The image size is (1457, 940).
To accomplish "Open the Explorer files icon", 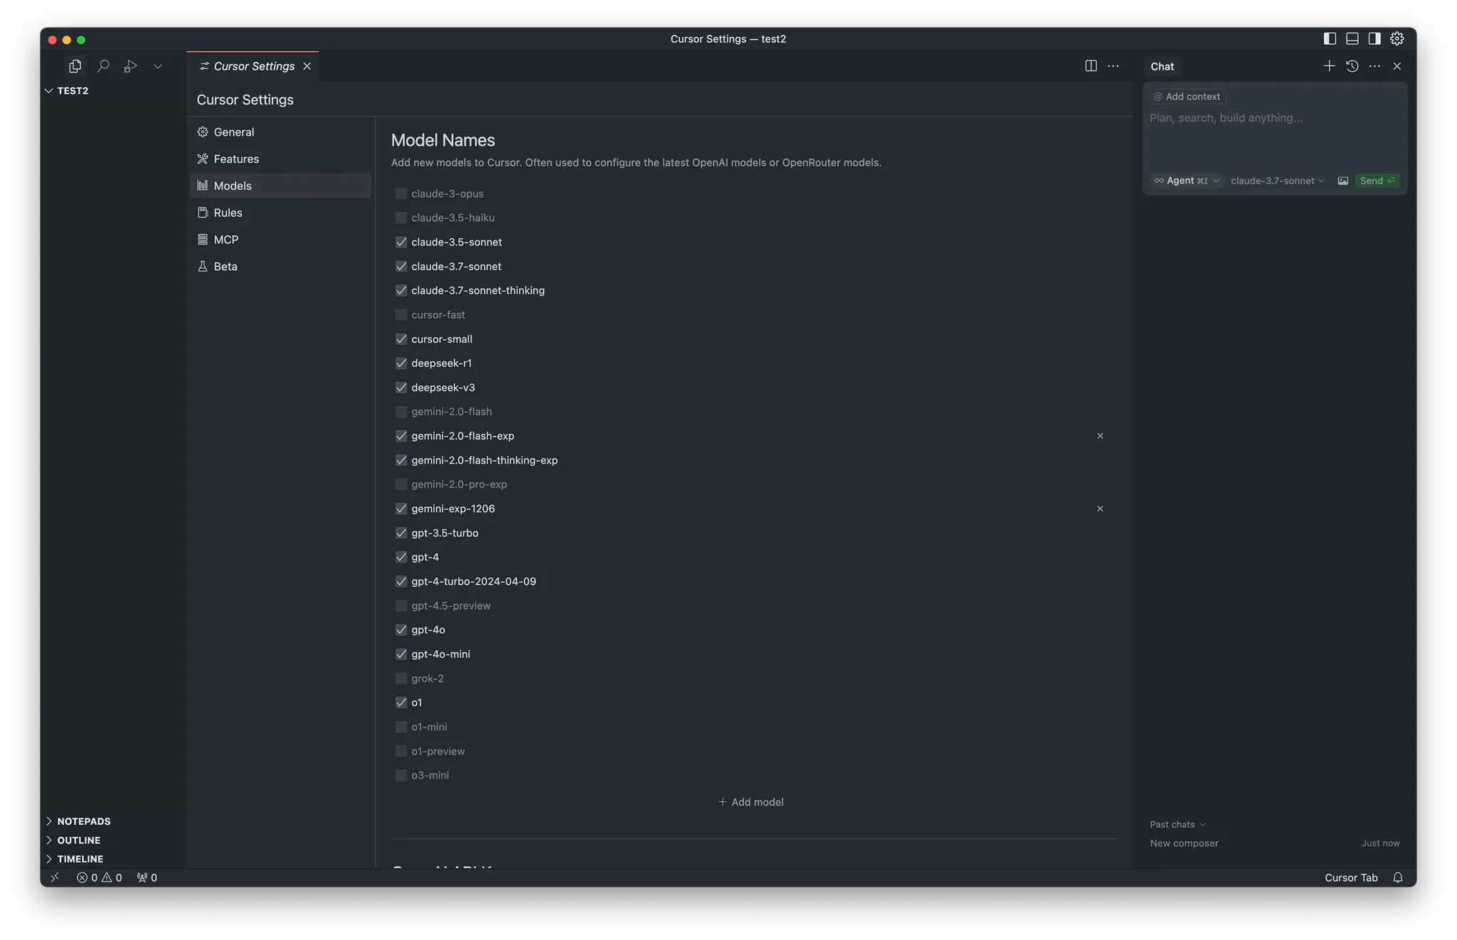I will click(75, 66).
